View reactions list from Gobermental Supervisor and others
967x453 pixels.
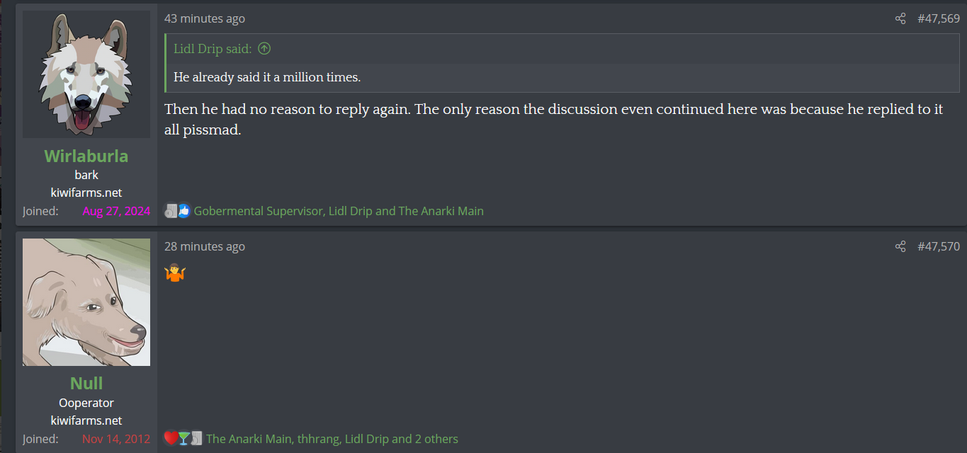coord(339,211)
